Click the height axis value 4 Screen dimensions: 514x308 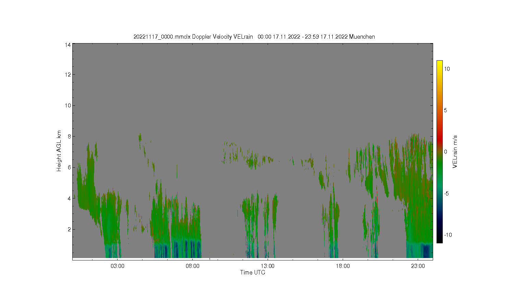tap(69, 198)
